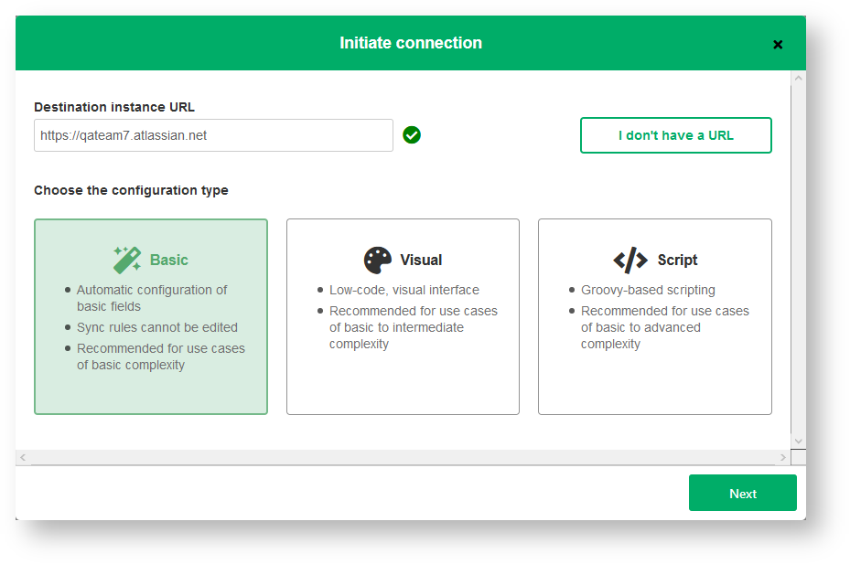The height and width of the screenshot is (564, 850).
Task: Choose the Visual configuration type title
Action: click(x=422, y=260)
